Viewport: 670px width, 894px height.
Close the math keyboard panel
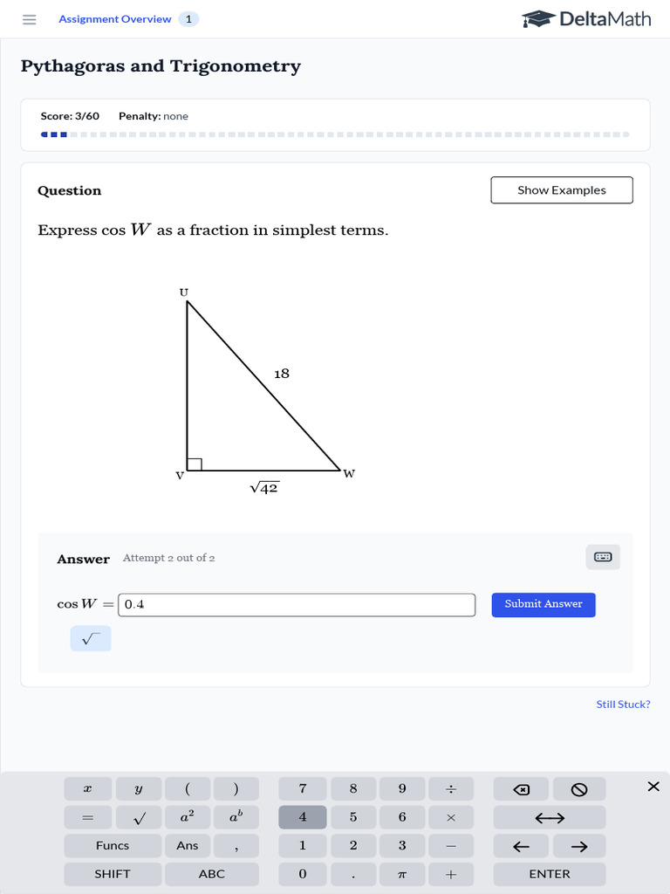pyautogui.click(x=653, y=787)
